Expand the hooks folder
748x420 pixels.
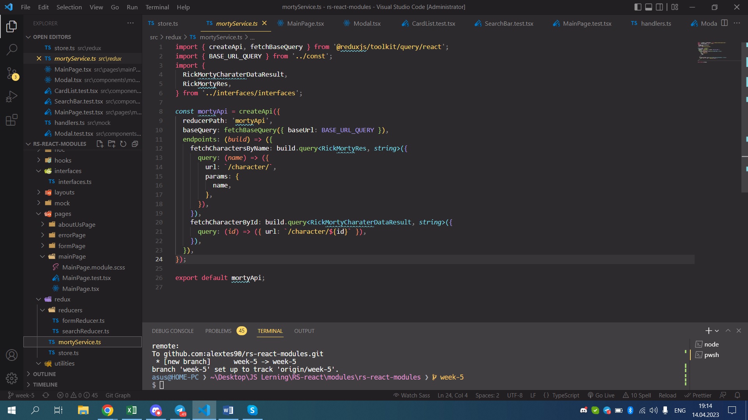[x=63, y=160]
